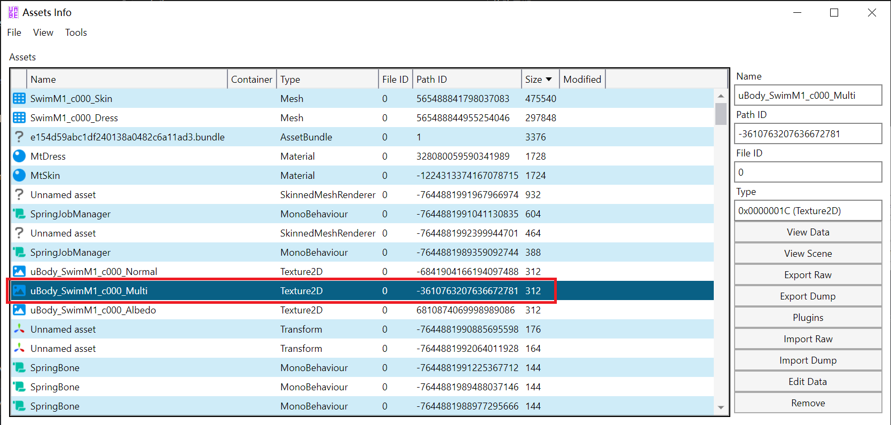Click the File ID field showing 0
Viewport: 891px width, 425px height.
tap(808, 172)
